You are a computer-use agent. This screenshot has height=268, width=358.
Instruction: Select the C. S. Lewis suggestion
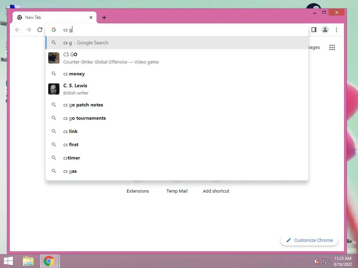pos(177,89)
